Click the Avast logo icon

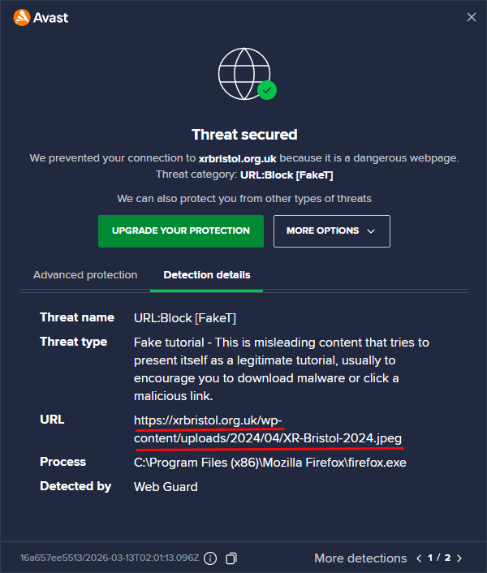[22, 17]
